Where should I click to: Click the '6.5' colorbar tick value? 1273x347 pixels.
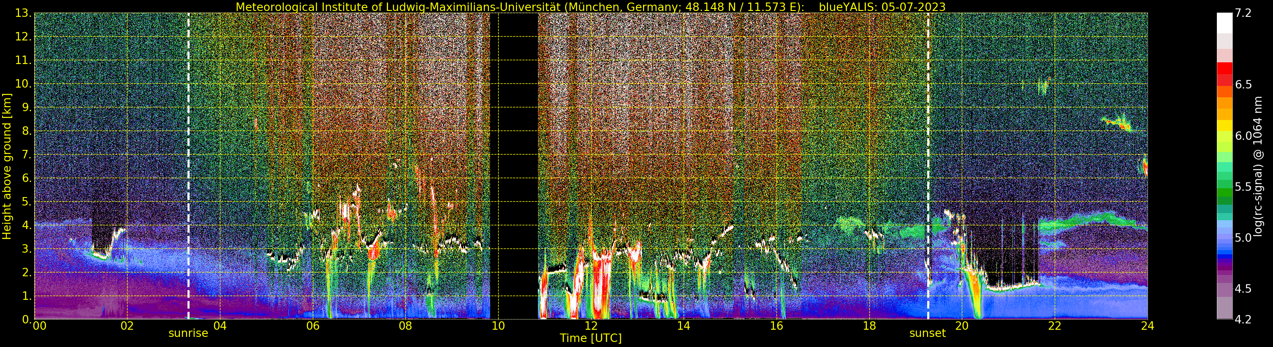pyautogui.click(x=1242, y=85)
